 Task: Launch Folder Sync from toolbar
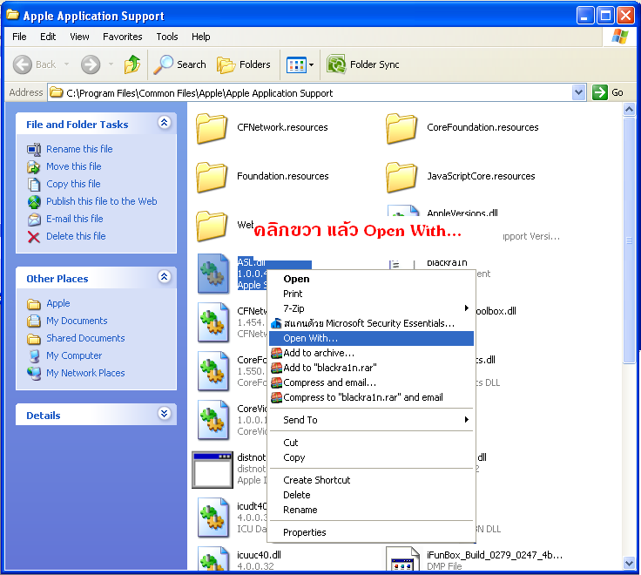pyautogui.click(x=363, y=64)
